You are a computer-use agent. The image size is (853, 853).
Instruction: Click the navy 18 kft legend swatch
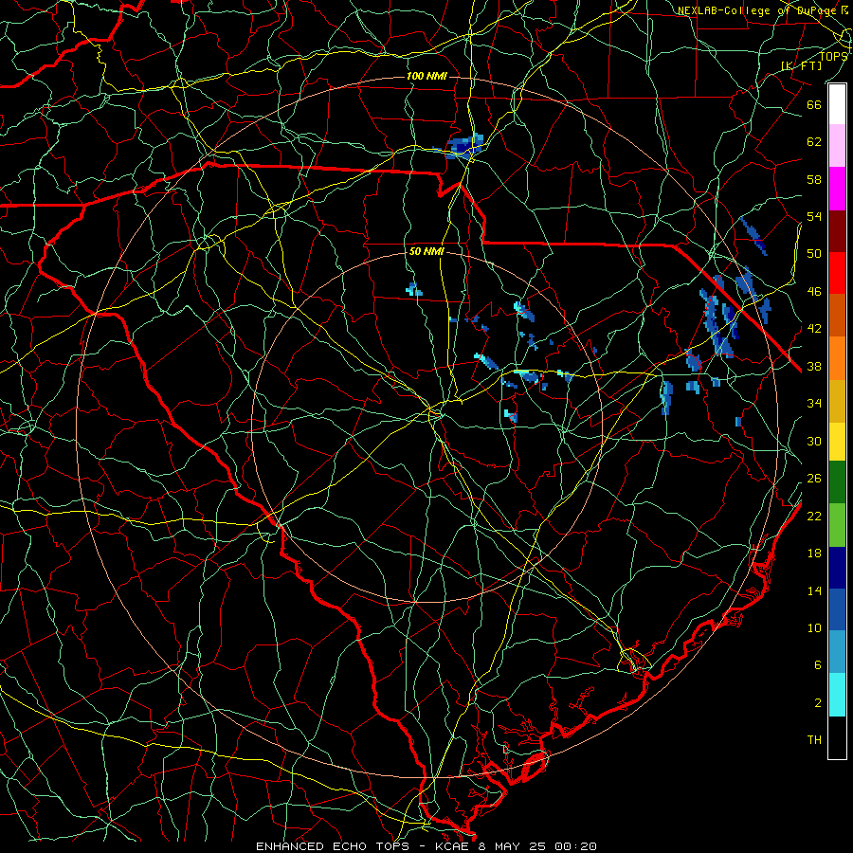[x=837, y=568]
